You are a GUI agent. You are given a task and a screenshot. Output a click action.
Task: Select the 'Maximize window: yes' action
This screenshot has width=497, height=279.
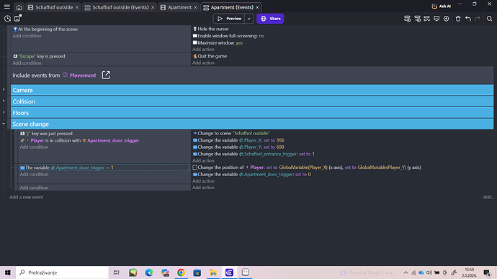pyautogui.click(x=218, y=42)
